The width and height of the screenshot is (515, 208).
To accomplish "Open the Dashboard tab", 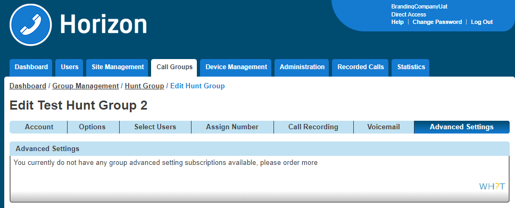I will click(x=31, y=68).
